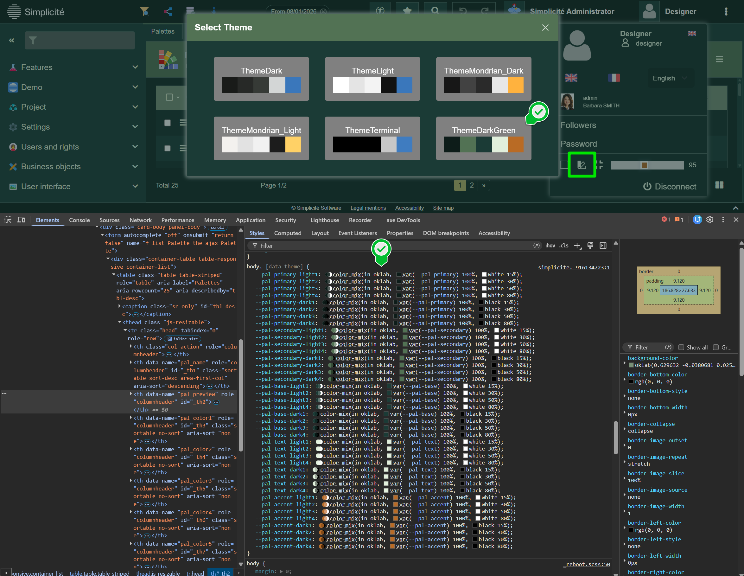The height and width of the screenshot is (576, 744).
Task: Toggle DevTools device toolbar icon
Action: click(x=22, y=220)
